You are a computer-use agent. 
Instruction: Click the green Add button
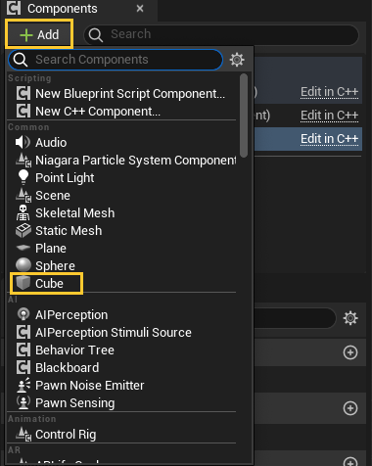[x=39, y=34]
